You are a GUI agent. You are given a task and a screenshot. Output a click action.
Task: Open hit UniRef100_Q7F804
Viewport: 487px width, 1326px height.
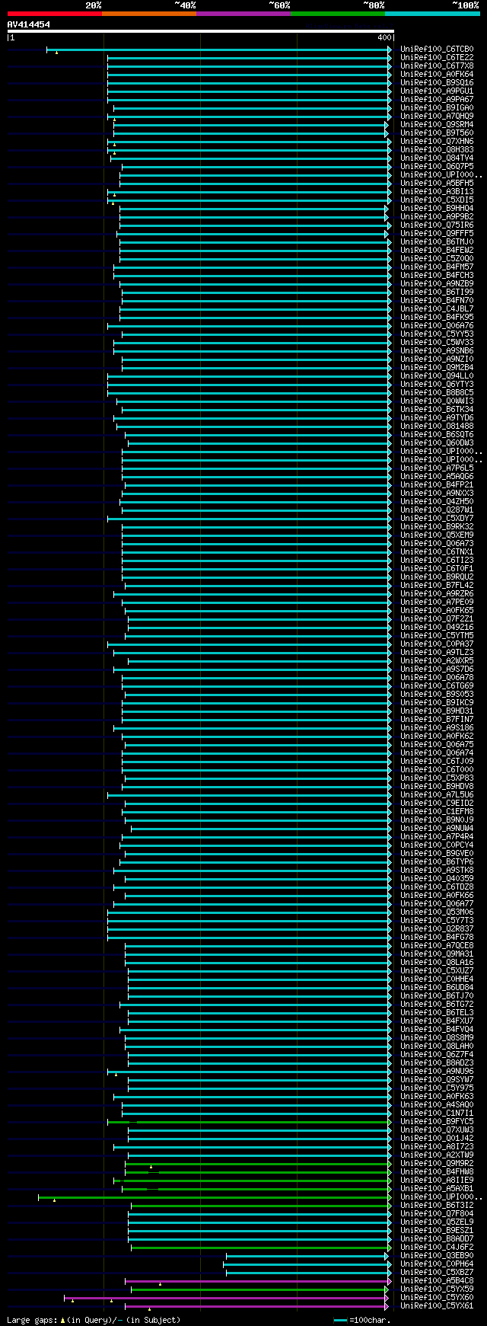(x=437, y=1214)
